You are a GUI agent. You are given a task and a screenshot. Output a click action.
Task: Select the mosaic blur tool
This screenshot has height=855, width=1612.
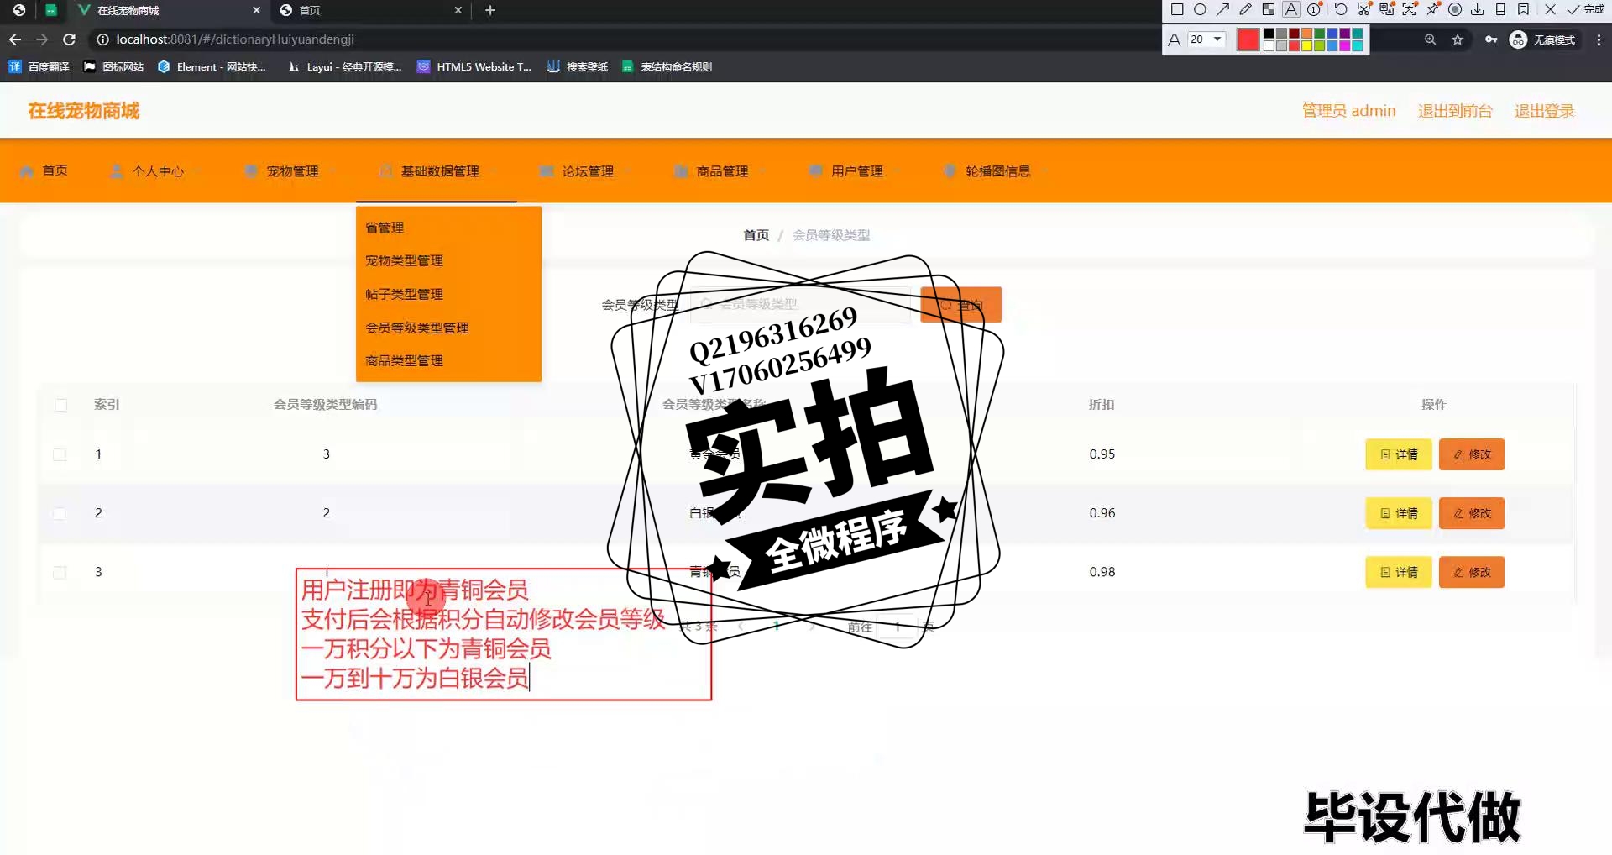pyautogui.click(x=1269, y=9)
